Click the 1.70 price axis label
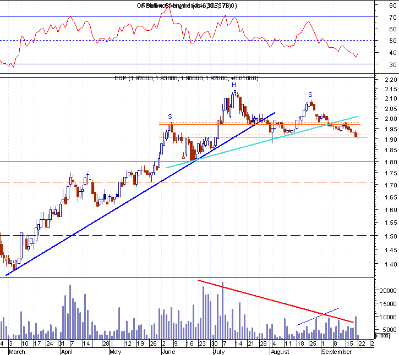 point(391,185)
